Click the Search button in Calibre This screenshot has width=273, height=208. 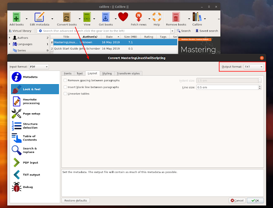[184, 31]
